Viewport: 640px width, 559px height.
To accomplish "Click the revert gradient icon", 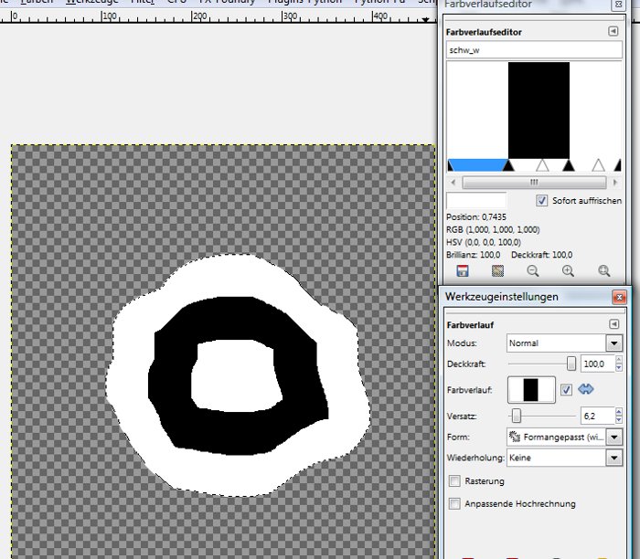I will 497,270.
